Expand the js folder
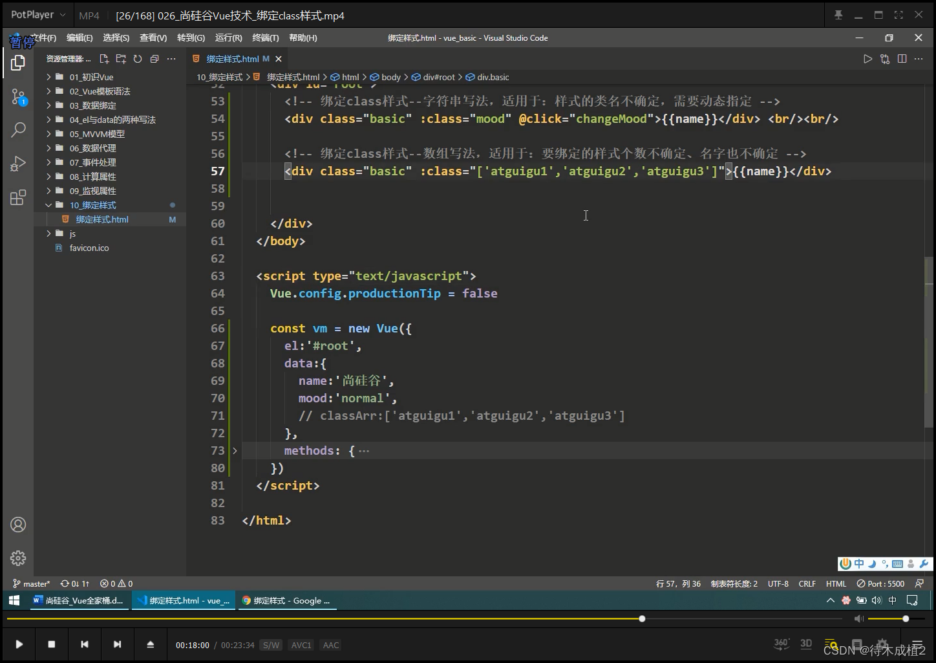936x663 pixels. (48, 234)
